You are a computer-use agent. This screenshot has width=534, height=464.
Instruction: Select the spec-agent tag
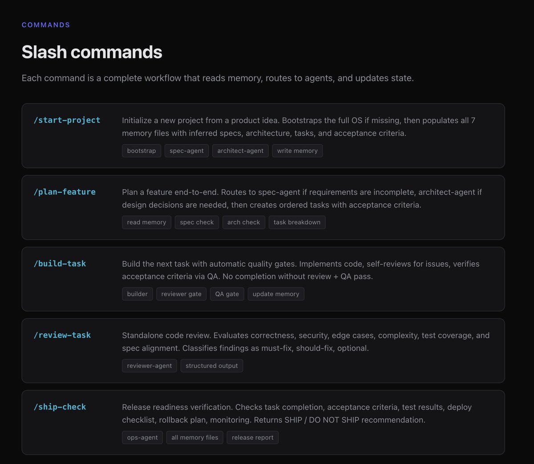[x=186, y=151]
